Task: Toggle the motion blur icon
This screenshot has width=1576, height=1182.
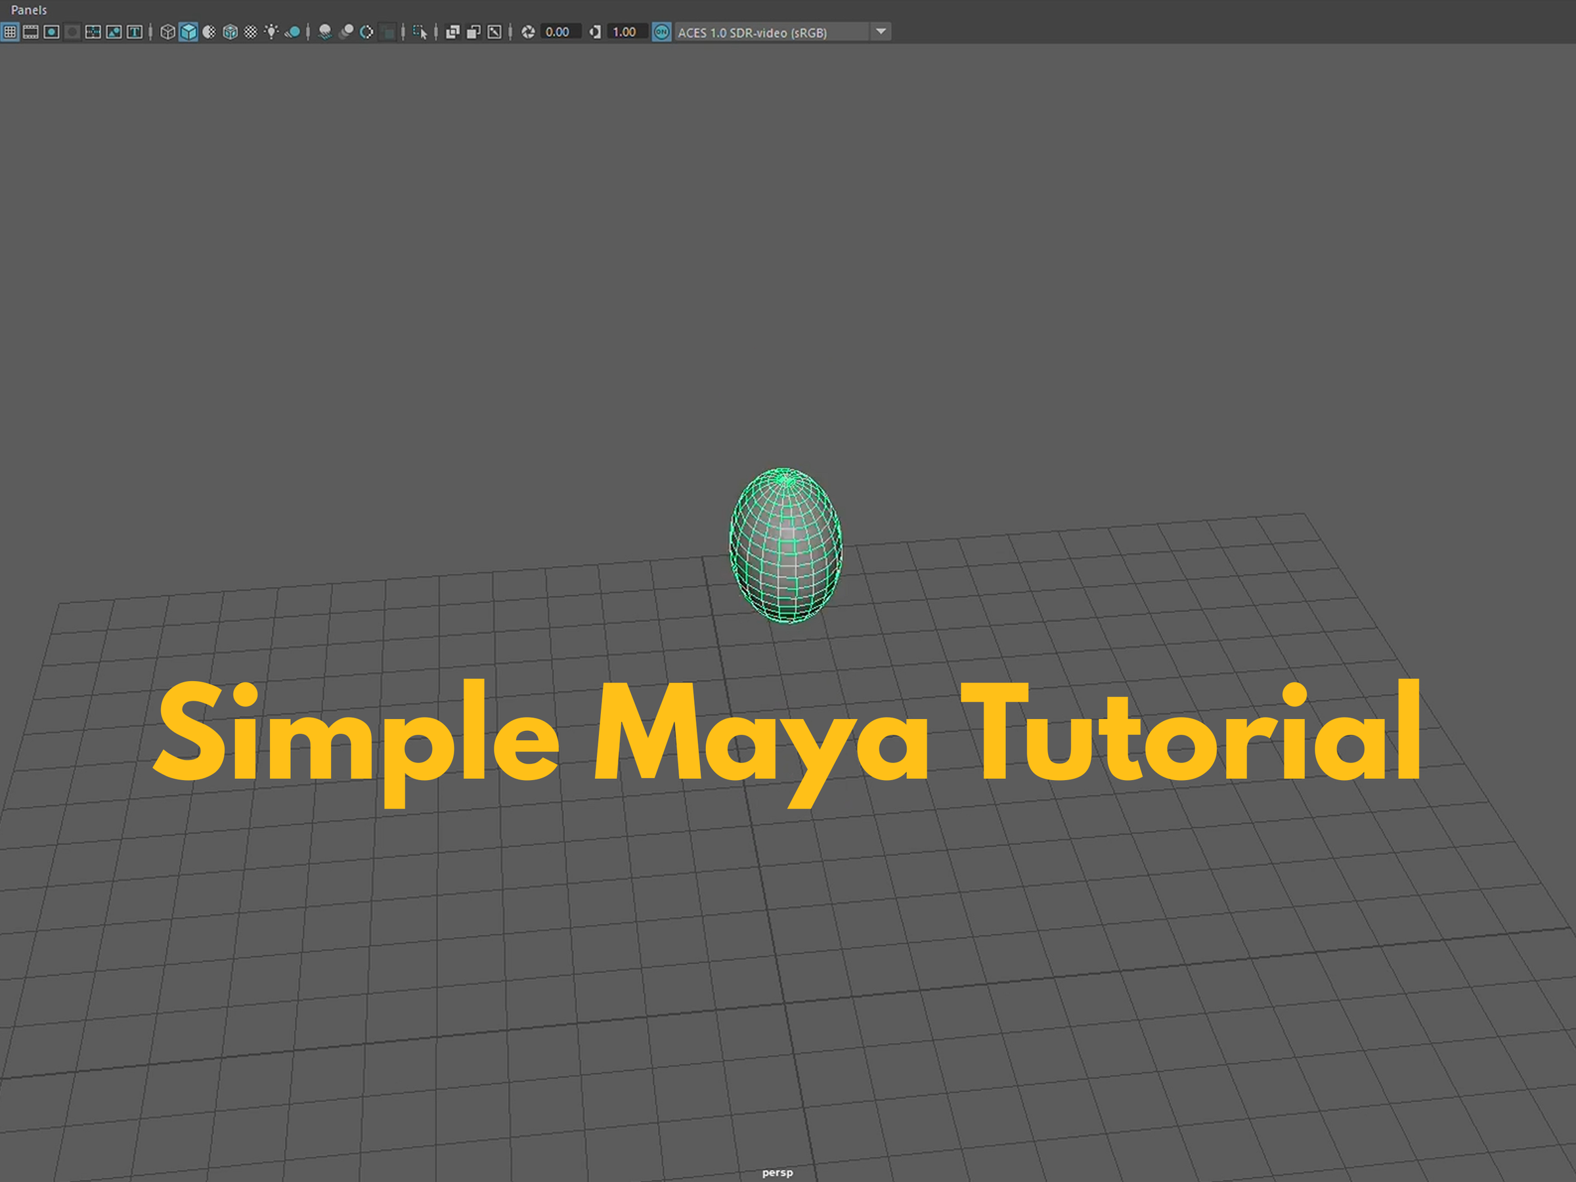Action: [x=346, y=32]
